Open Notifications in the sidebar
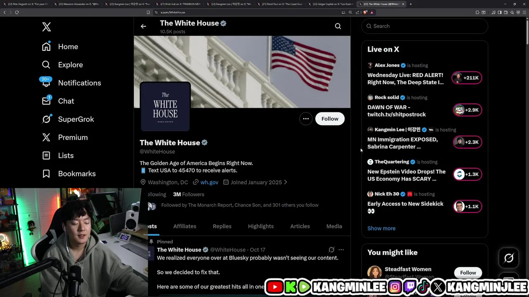Viewport: 529px width, 297px height. tap(71, 83)
